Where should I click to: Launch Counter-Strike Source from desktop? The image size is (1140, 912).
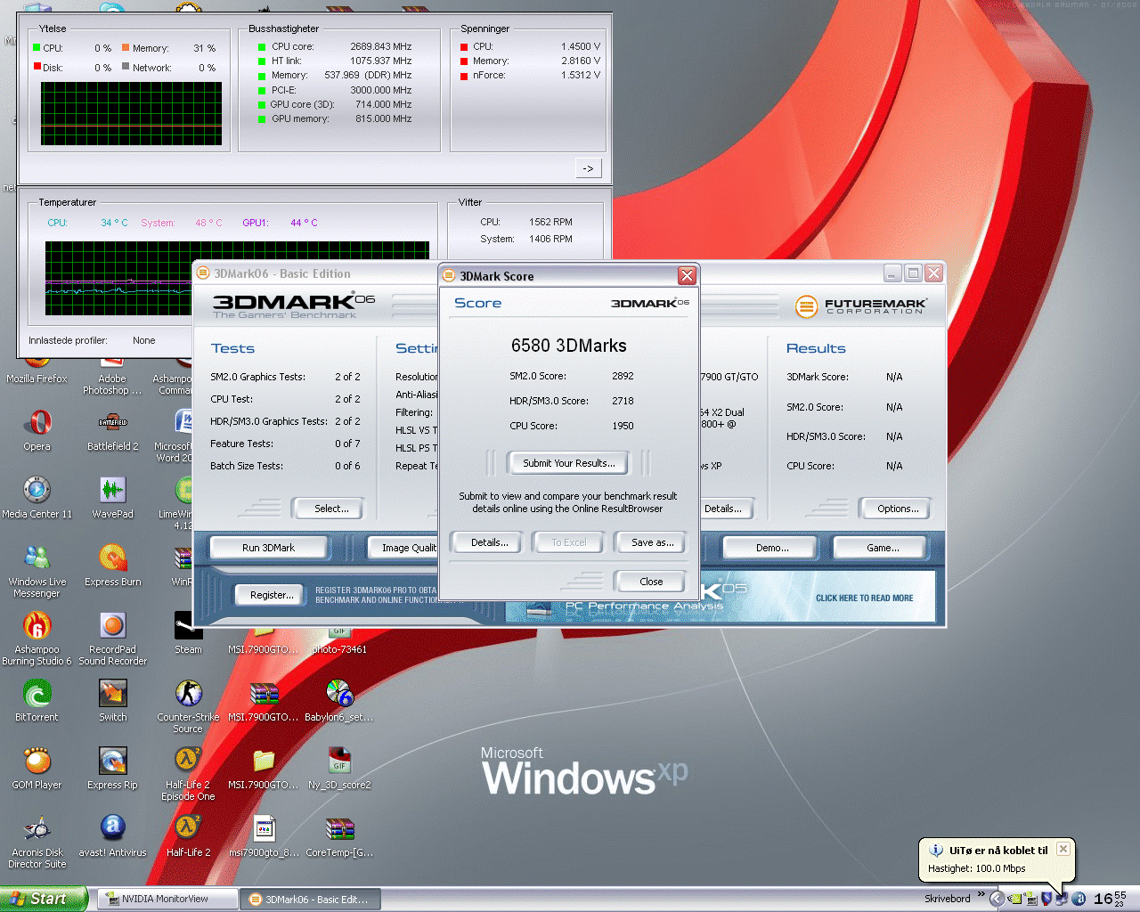click(x=188, y=706)
